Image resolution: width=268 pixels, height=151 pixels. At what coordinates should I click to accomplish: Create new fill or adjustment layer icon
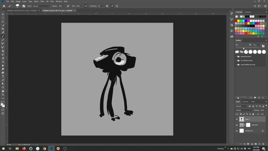(x=252, y=144)
